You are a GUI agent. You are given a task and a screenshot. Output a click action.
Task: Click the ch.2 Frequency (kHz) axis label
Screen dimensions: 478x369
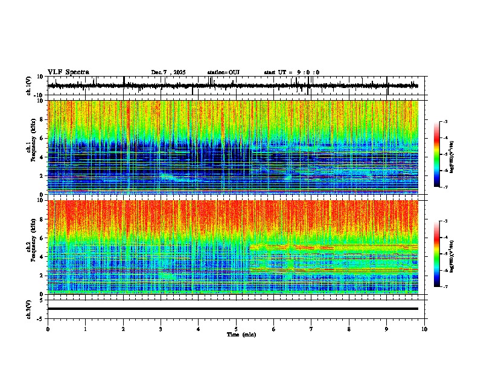point(31,240)
